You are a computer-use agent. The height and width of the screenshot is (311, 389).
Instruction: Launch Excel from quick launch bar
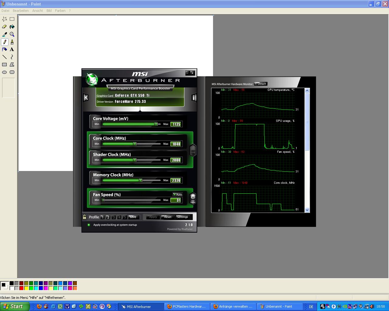tap(60, 306)
